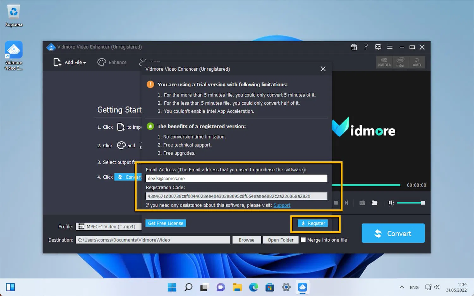This screenshot has width=474, height=296.
Task: Click the player volume slider
Action: pos(411,203)
